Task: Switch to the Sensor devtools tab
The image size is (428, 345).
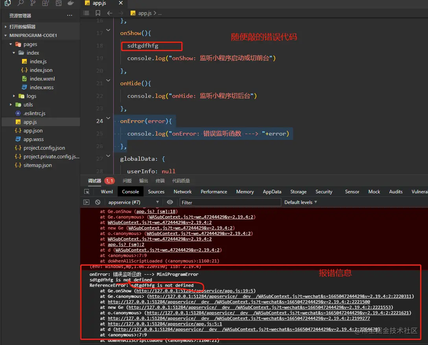Action: pos(352,192)
